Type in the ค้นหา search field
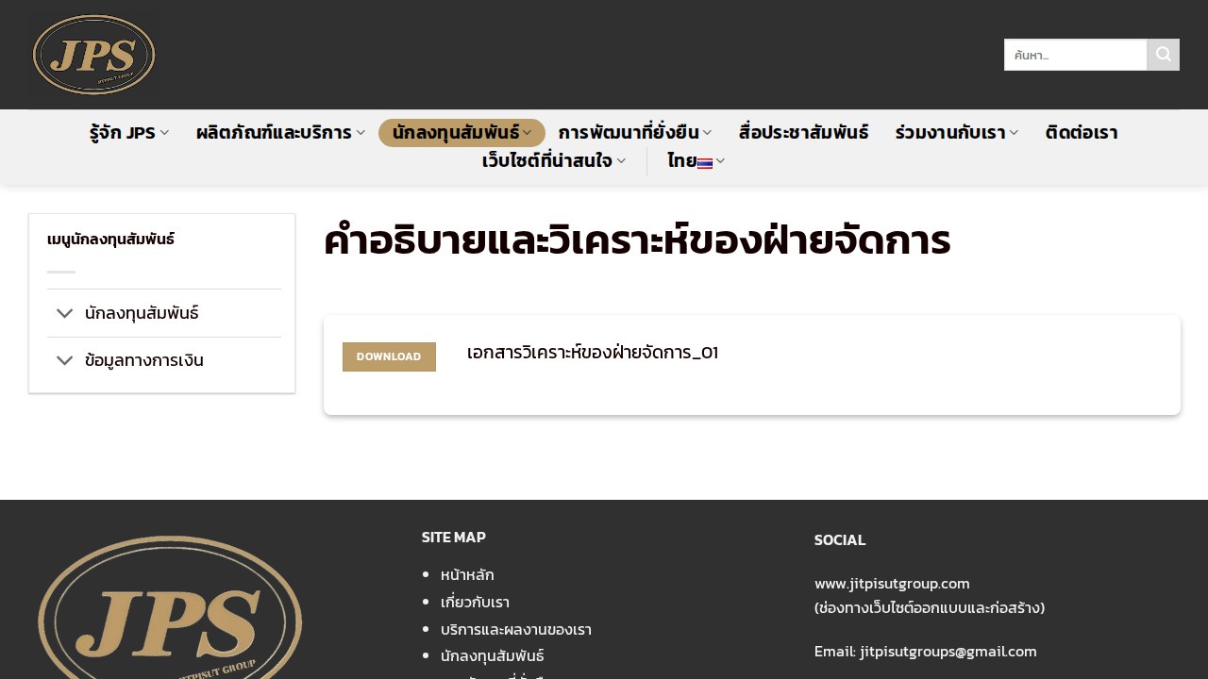The width and height of the screenshot is (1208, 679). (x=1075, y=55)
